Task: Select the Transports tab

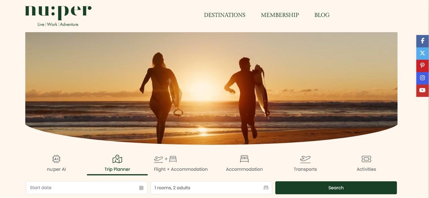Action: pyautogui.click(x=305, y=164)
